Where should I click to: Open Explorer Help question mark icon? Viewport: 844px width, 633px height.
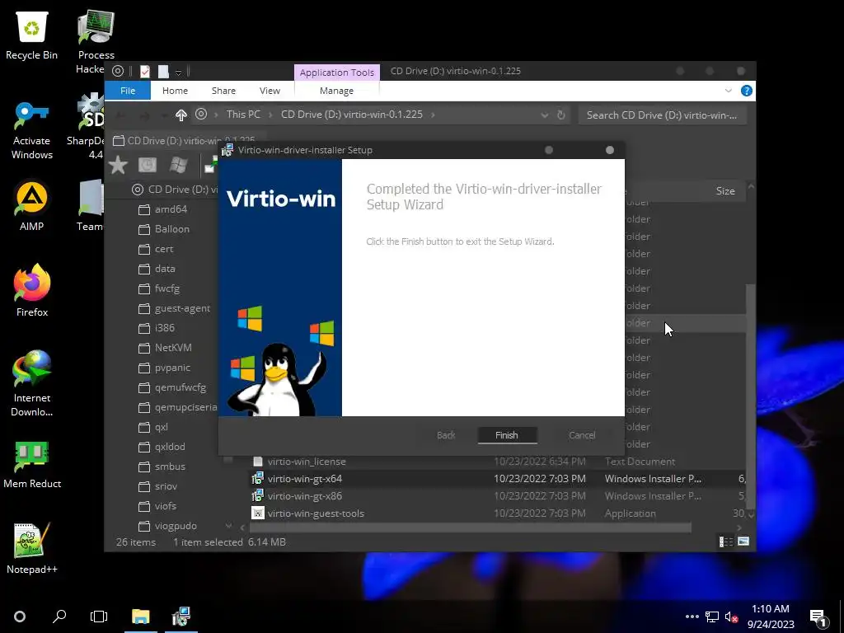pyautogui.click(x=746, y=91)
